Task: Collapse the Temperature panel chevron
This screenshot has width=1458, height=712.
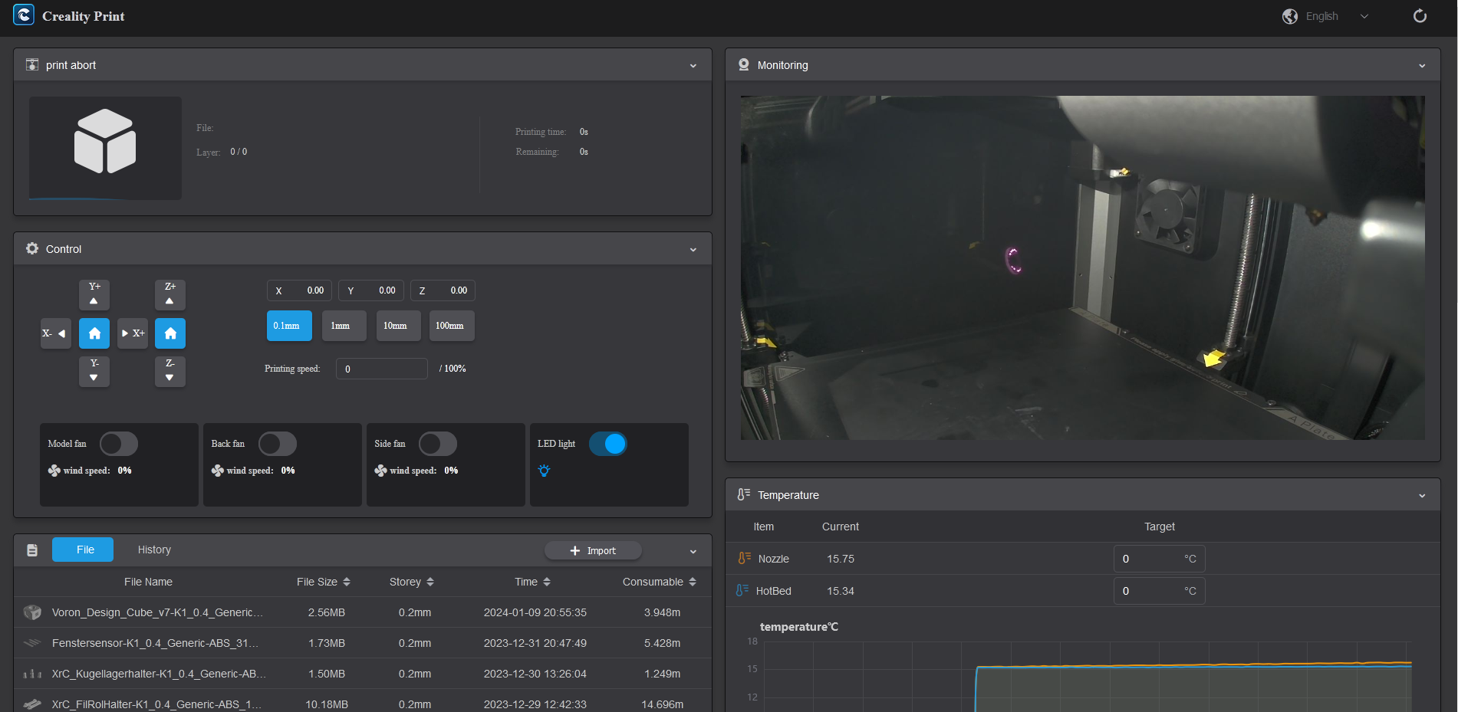Action: point(1422,496)
